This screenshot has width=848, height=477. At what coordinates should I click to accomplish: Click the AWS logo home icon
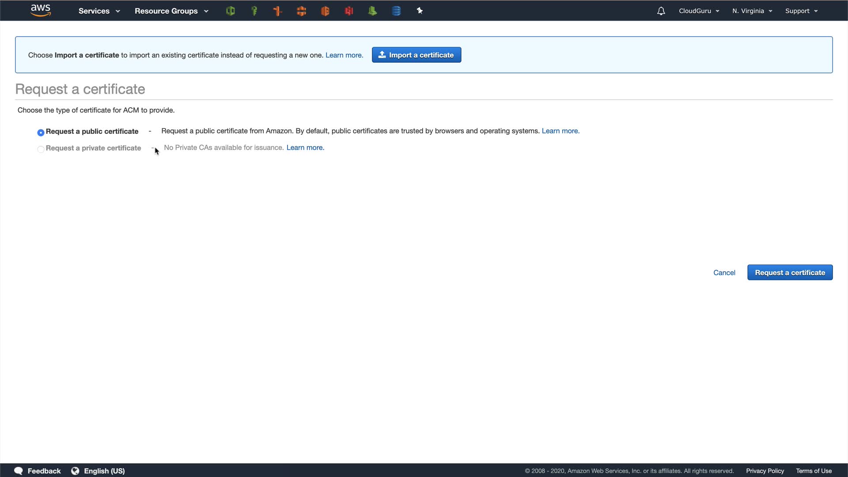[41, 11]
